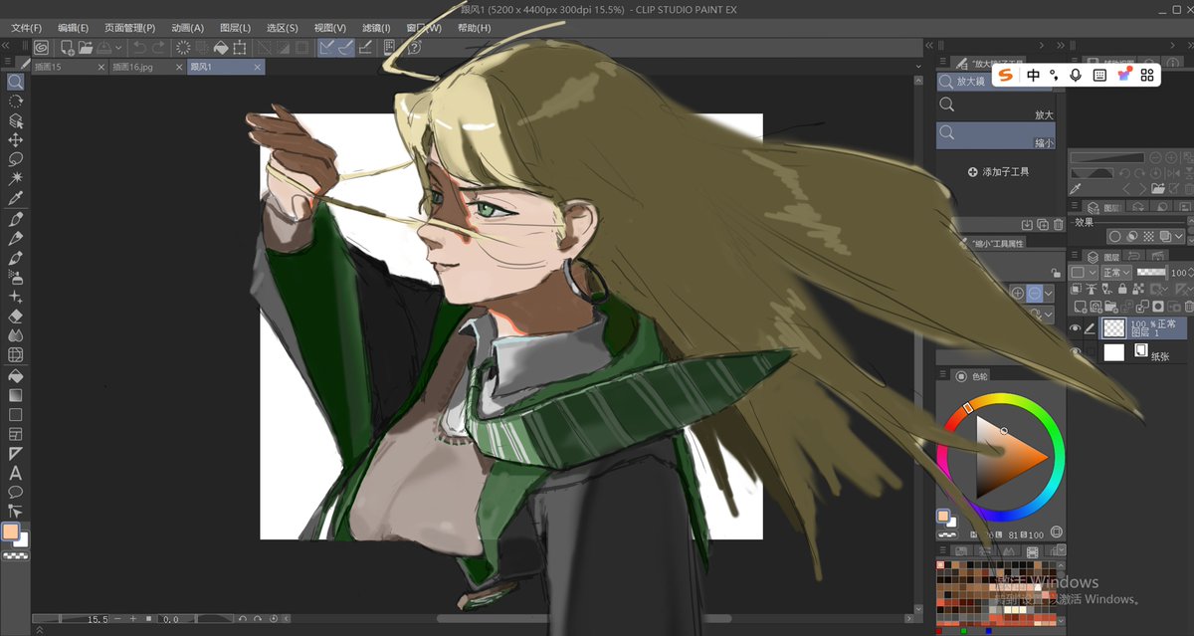Select the Balloon tool
This screenshot has width=1194, height=636.
(x=16, y=493)
